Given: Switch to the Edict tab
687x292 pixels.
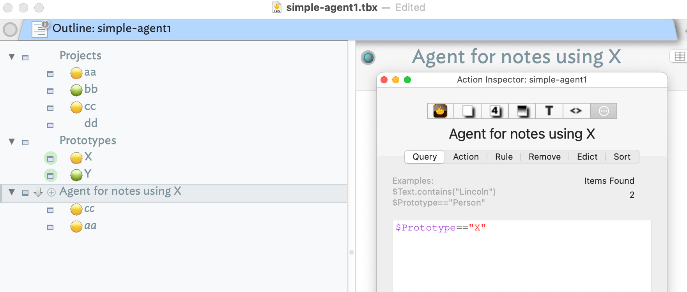Looking at the screenshot, I should coord(587,157).
